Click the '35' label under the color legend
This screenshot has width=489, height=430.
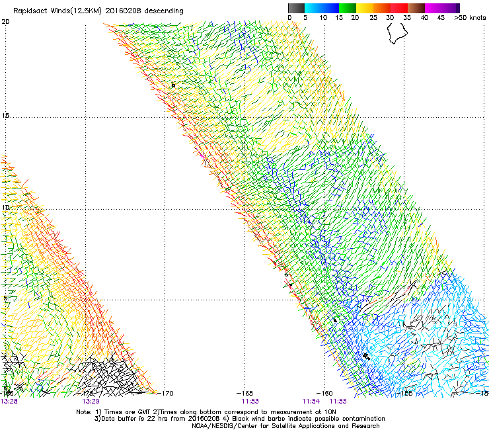[x=407, y=18]
